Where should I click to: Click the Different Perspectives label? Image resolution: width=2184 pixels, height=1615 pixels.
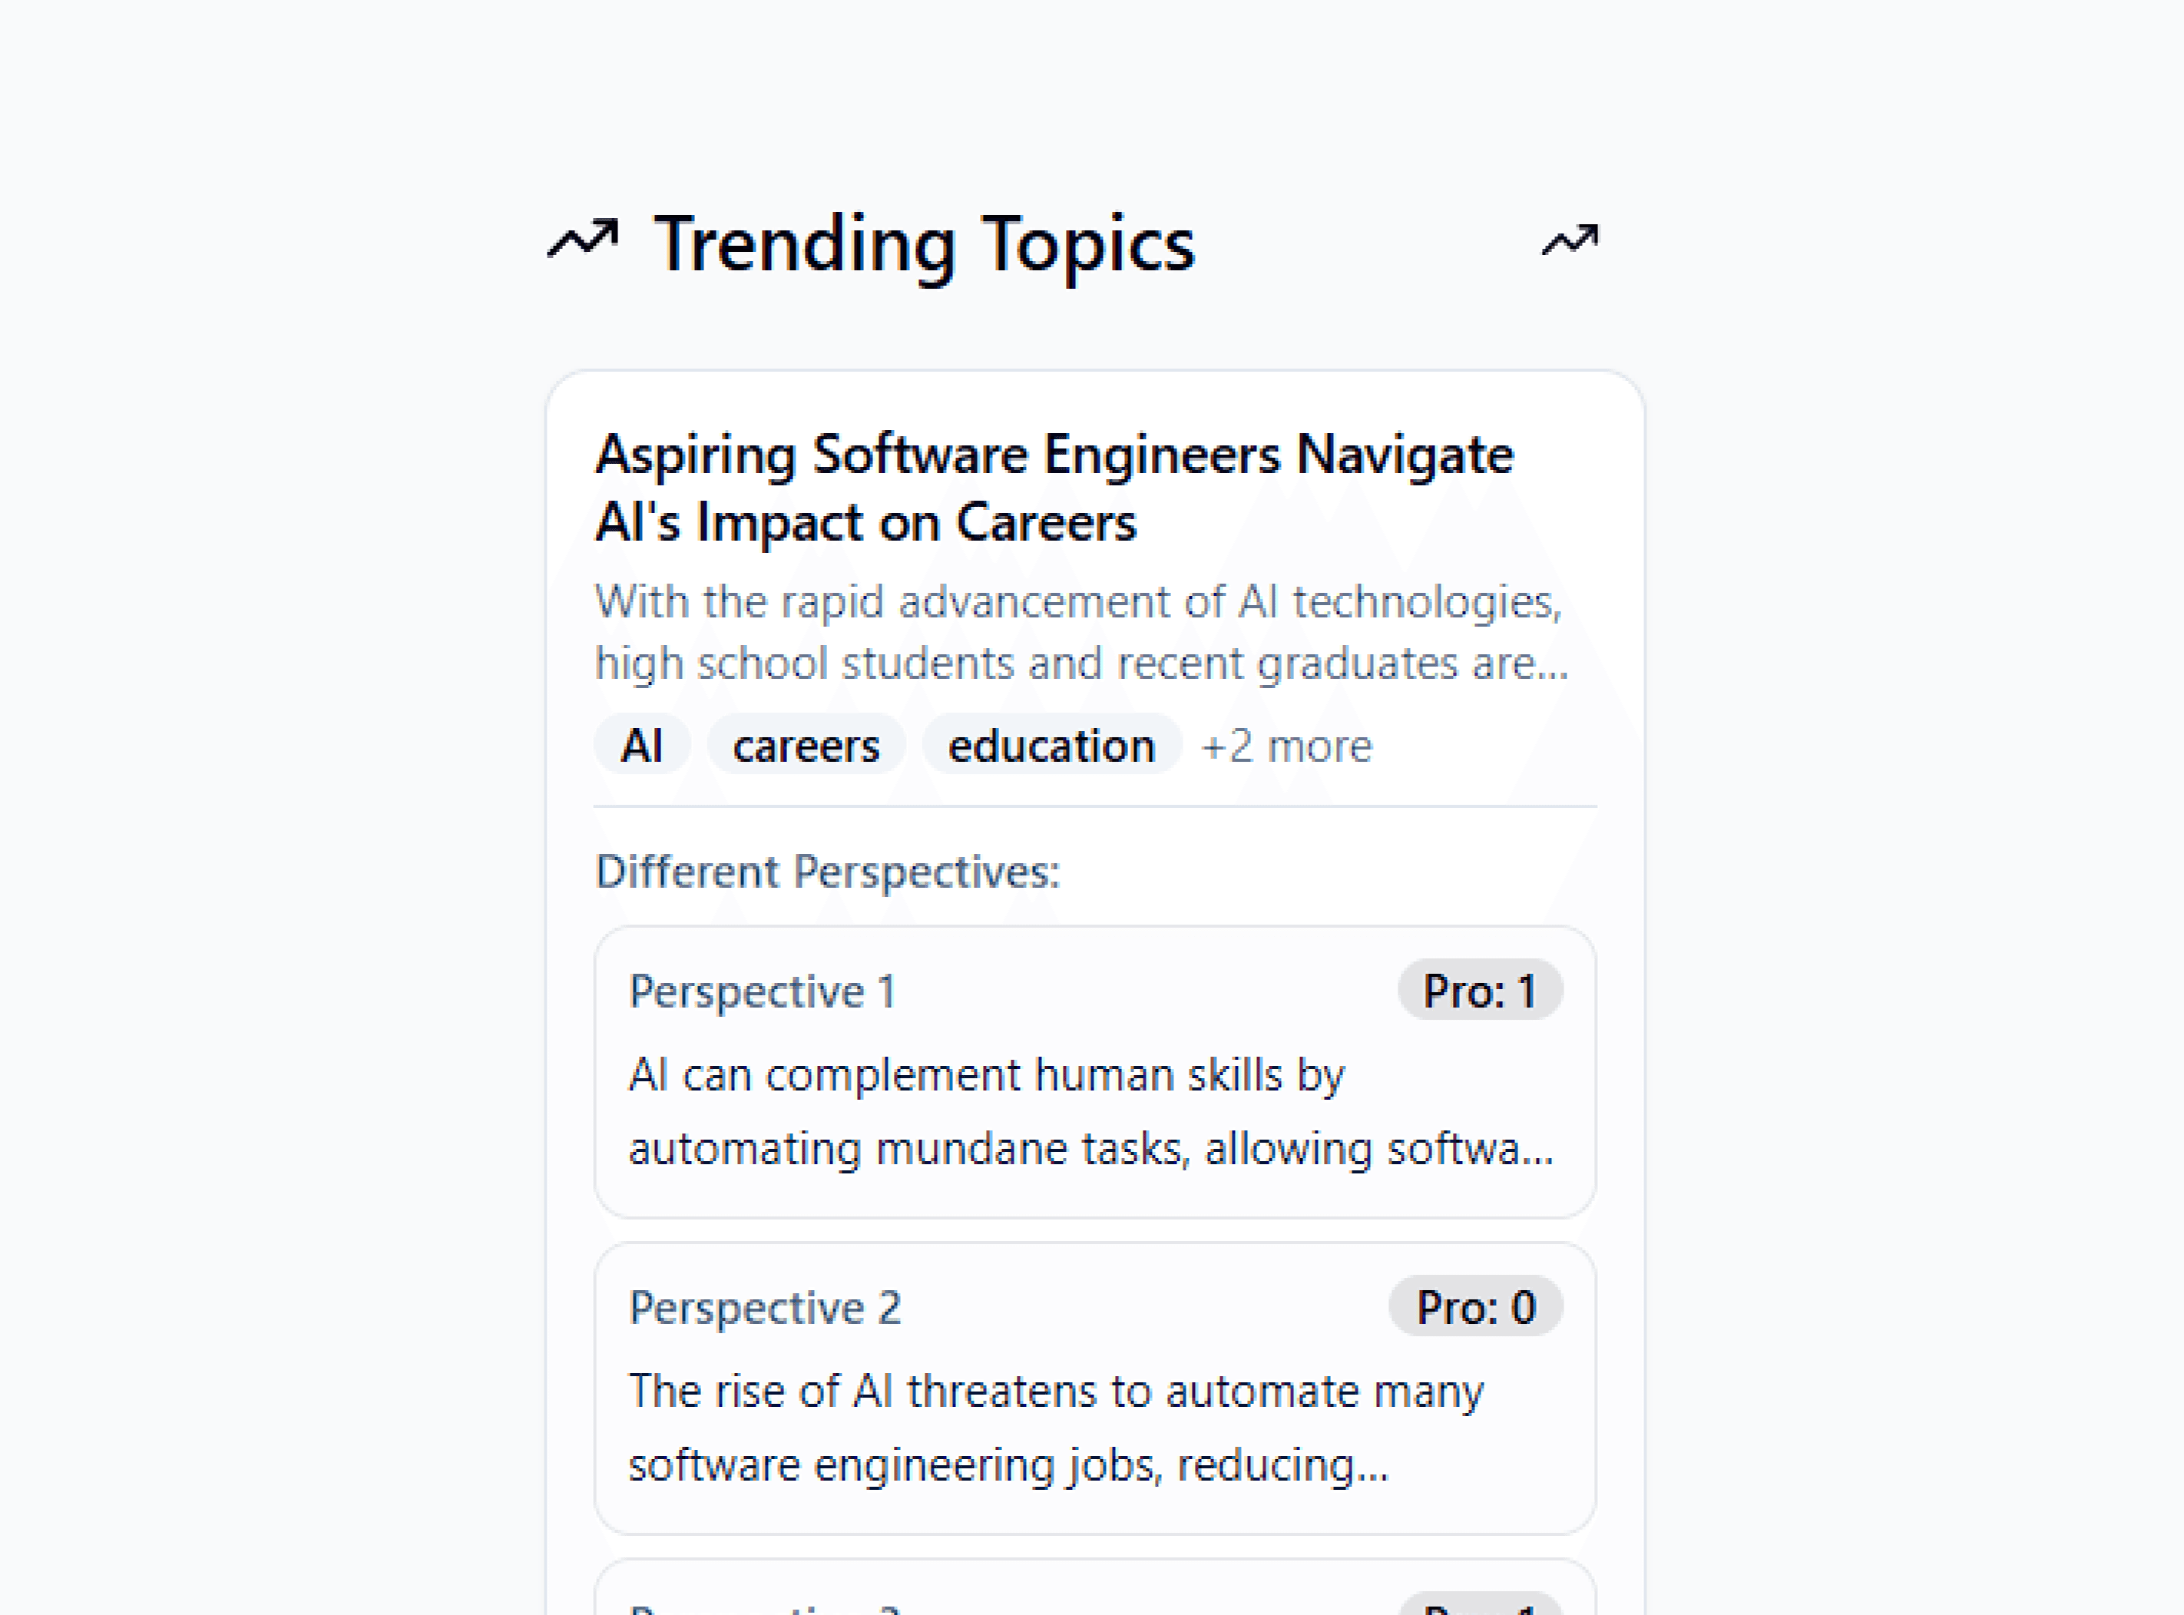click(827, 871)
